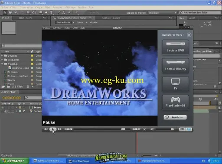Image resolution: width=222 pixels, height=164 pixels.
Task: Select the Text tool
Action: pos(52,13)
